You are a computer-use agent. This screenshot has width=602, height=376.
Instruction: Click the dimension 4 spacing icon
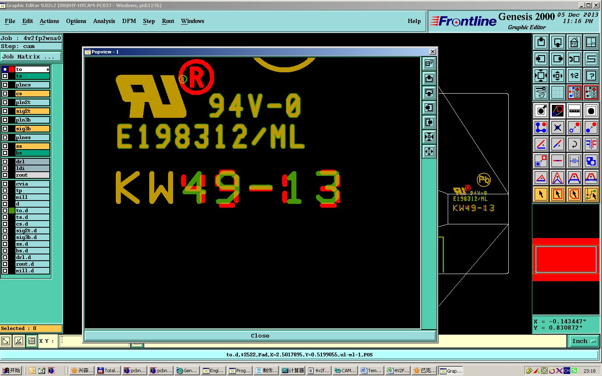point(574,161)
